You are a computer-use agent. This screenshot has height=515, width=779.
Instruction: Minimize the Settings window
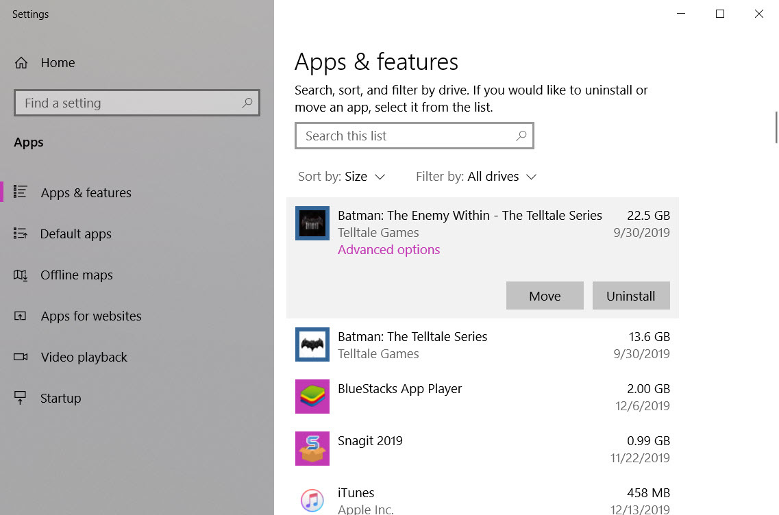click(681, 14)
